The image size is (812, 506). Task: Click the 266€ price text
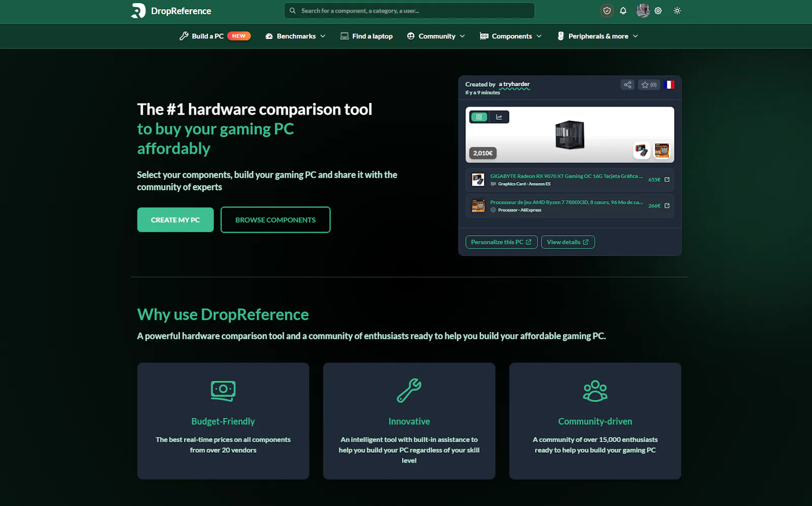click(654, 206)
